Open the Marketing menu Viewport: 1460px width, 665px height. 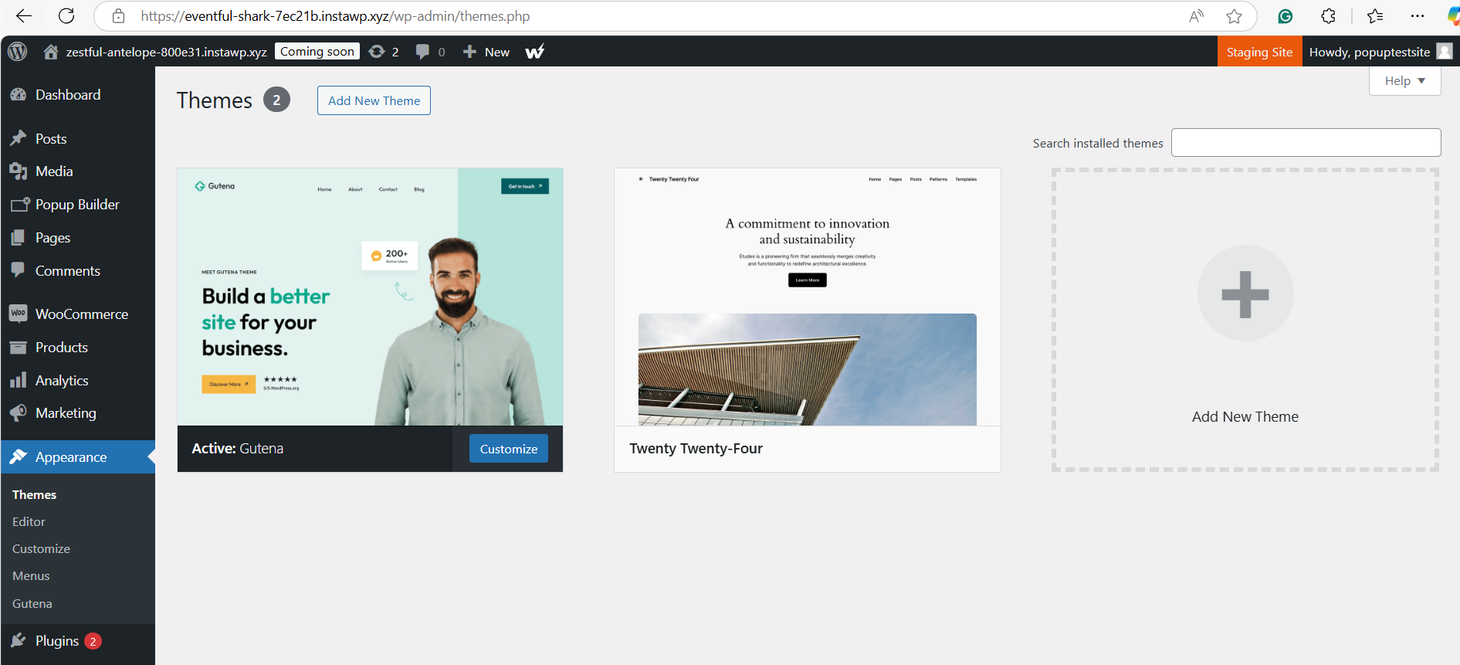66,413
